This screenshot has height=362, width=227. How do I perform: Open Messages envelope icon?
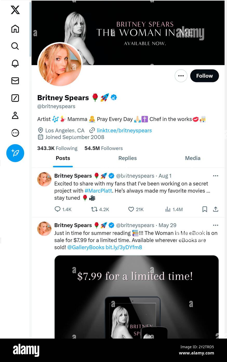[15, 81]
